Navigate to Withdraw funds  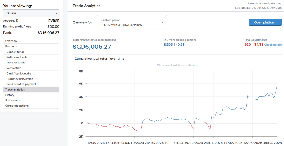click(x=17, y=57)
